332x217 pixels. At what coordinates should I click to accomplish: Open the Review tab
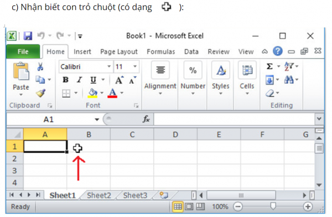219,51
